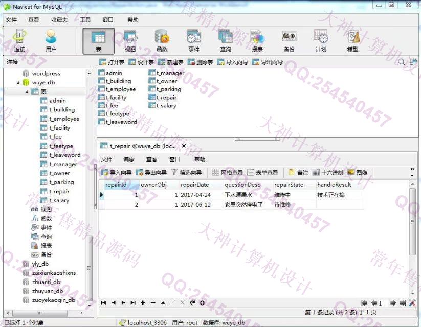Open the 模型 model toolbar icon
The height and width of the screenshot is (327, 421).
(x=353, y=41)
